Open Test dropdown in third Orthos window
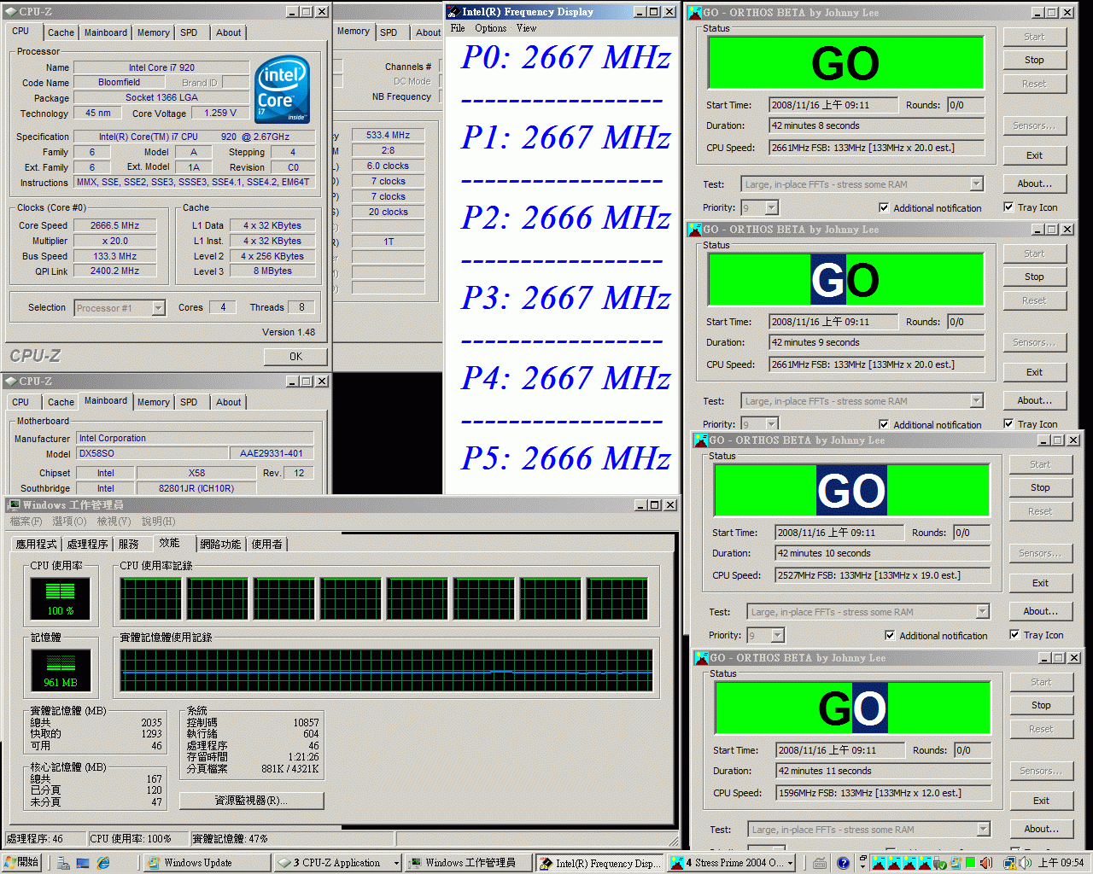 coord(983,612)
